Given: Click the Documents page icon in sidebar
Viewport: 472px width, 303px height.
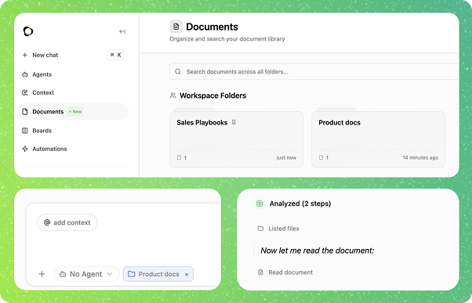Looking at the screenshot, I should point(25,111).
